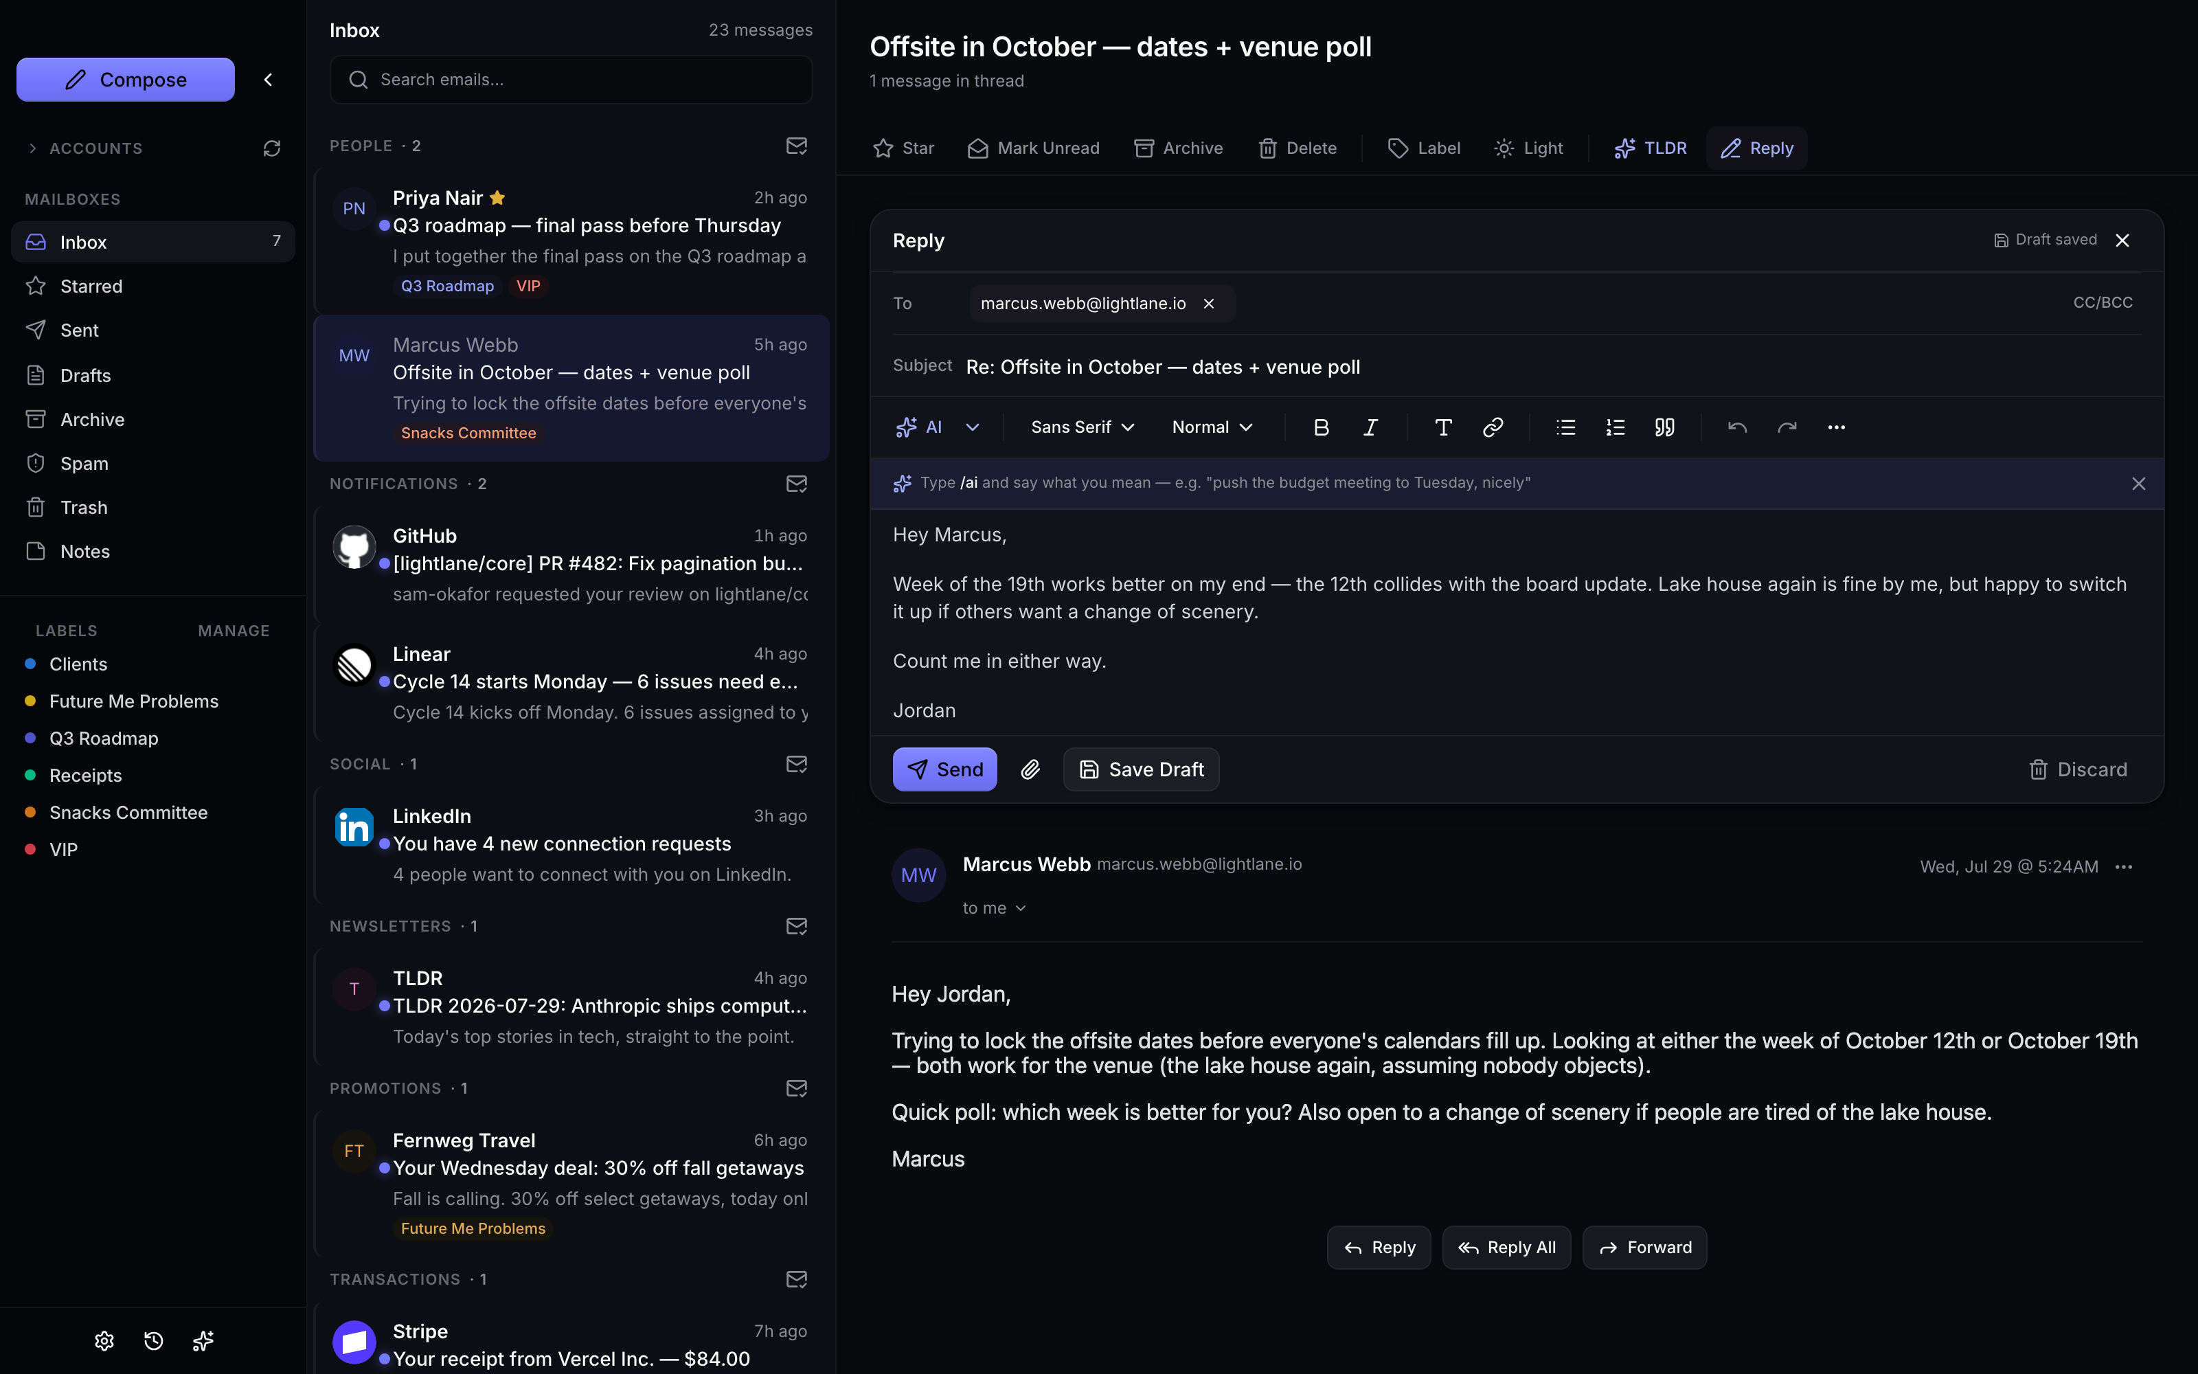Open the Label menu in thread toolbar
2198x1374 pixels.
(1424, 148)
